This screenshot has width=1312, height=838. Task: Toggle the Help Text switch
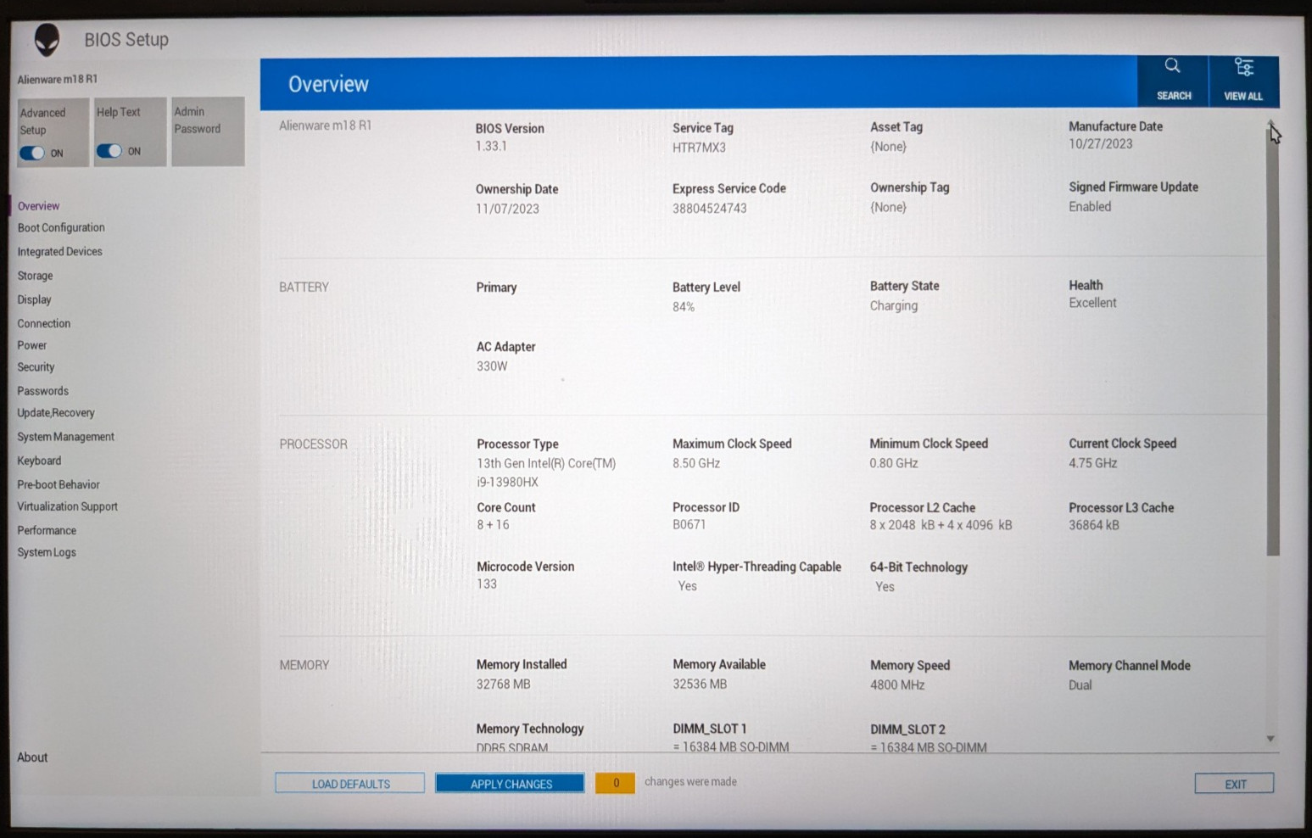(109, 151)
